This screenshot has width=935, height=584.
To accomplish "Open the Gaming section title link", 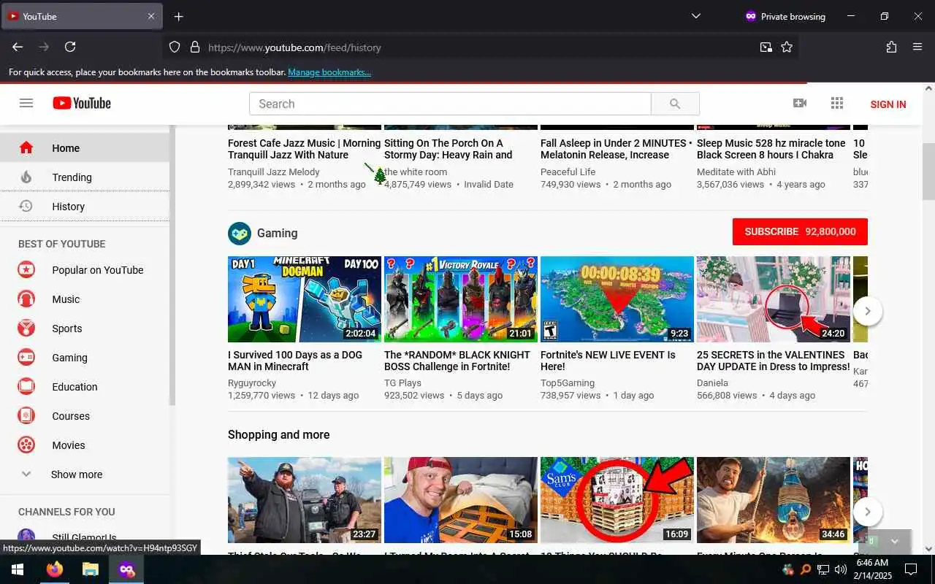I will pos(277,233).
